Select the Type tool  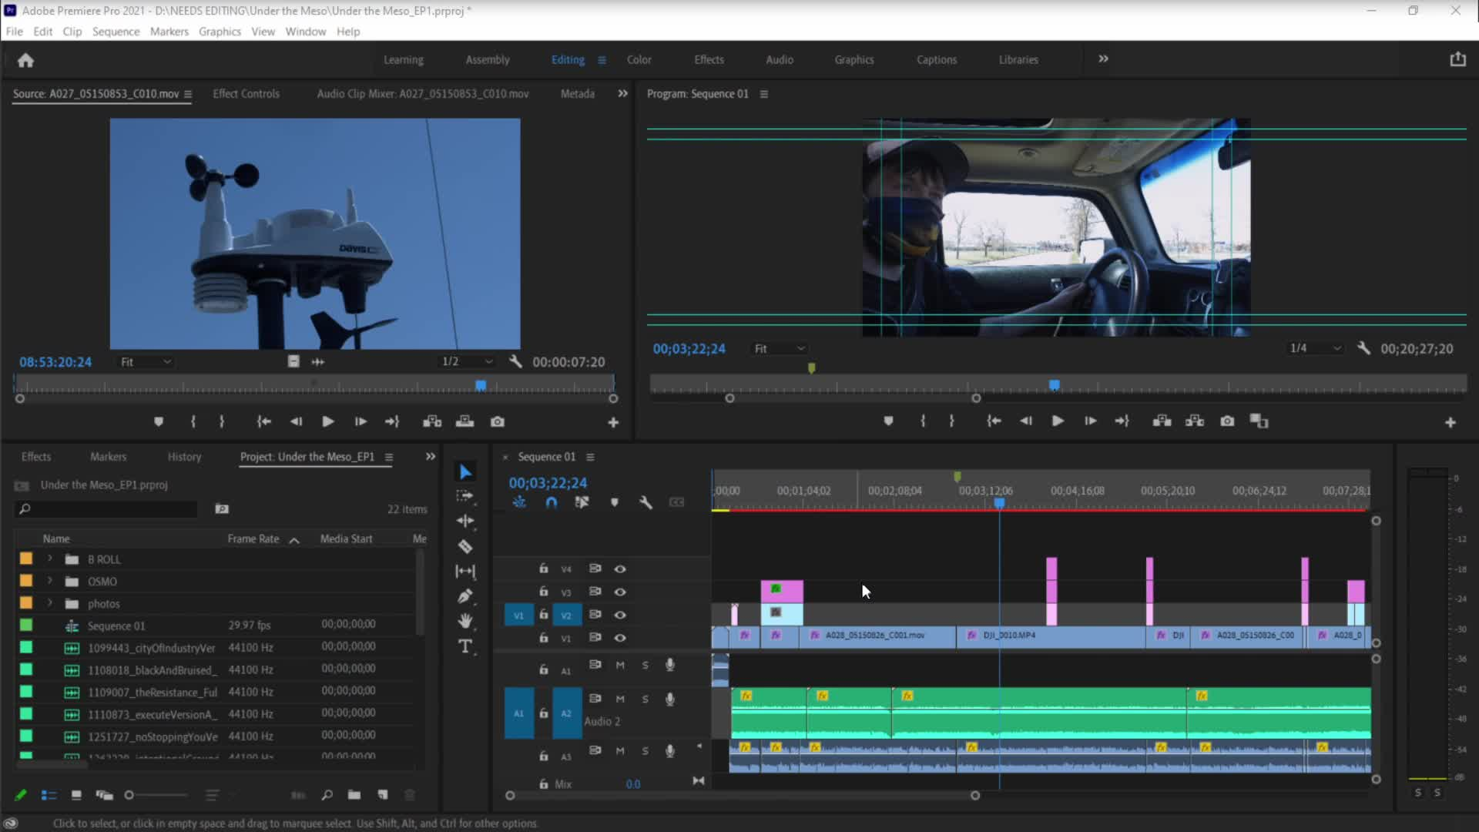(x=465, y=646)
